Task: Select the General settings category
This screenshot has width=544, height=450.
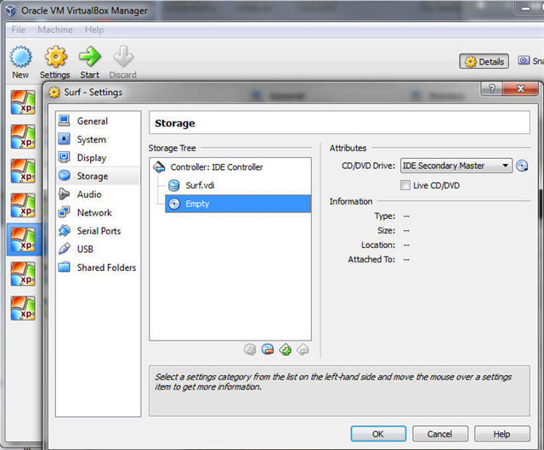Action: 98,121
